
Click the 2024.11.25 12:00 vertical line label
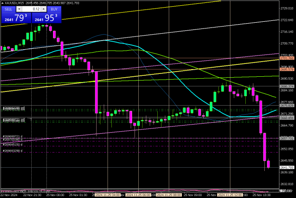coord(230,195)
